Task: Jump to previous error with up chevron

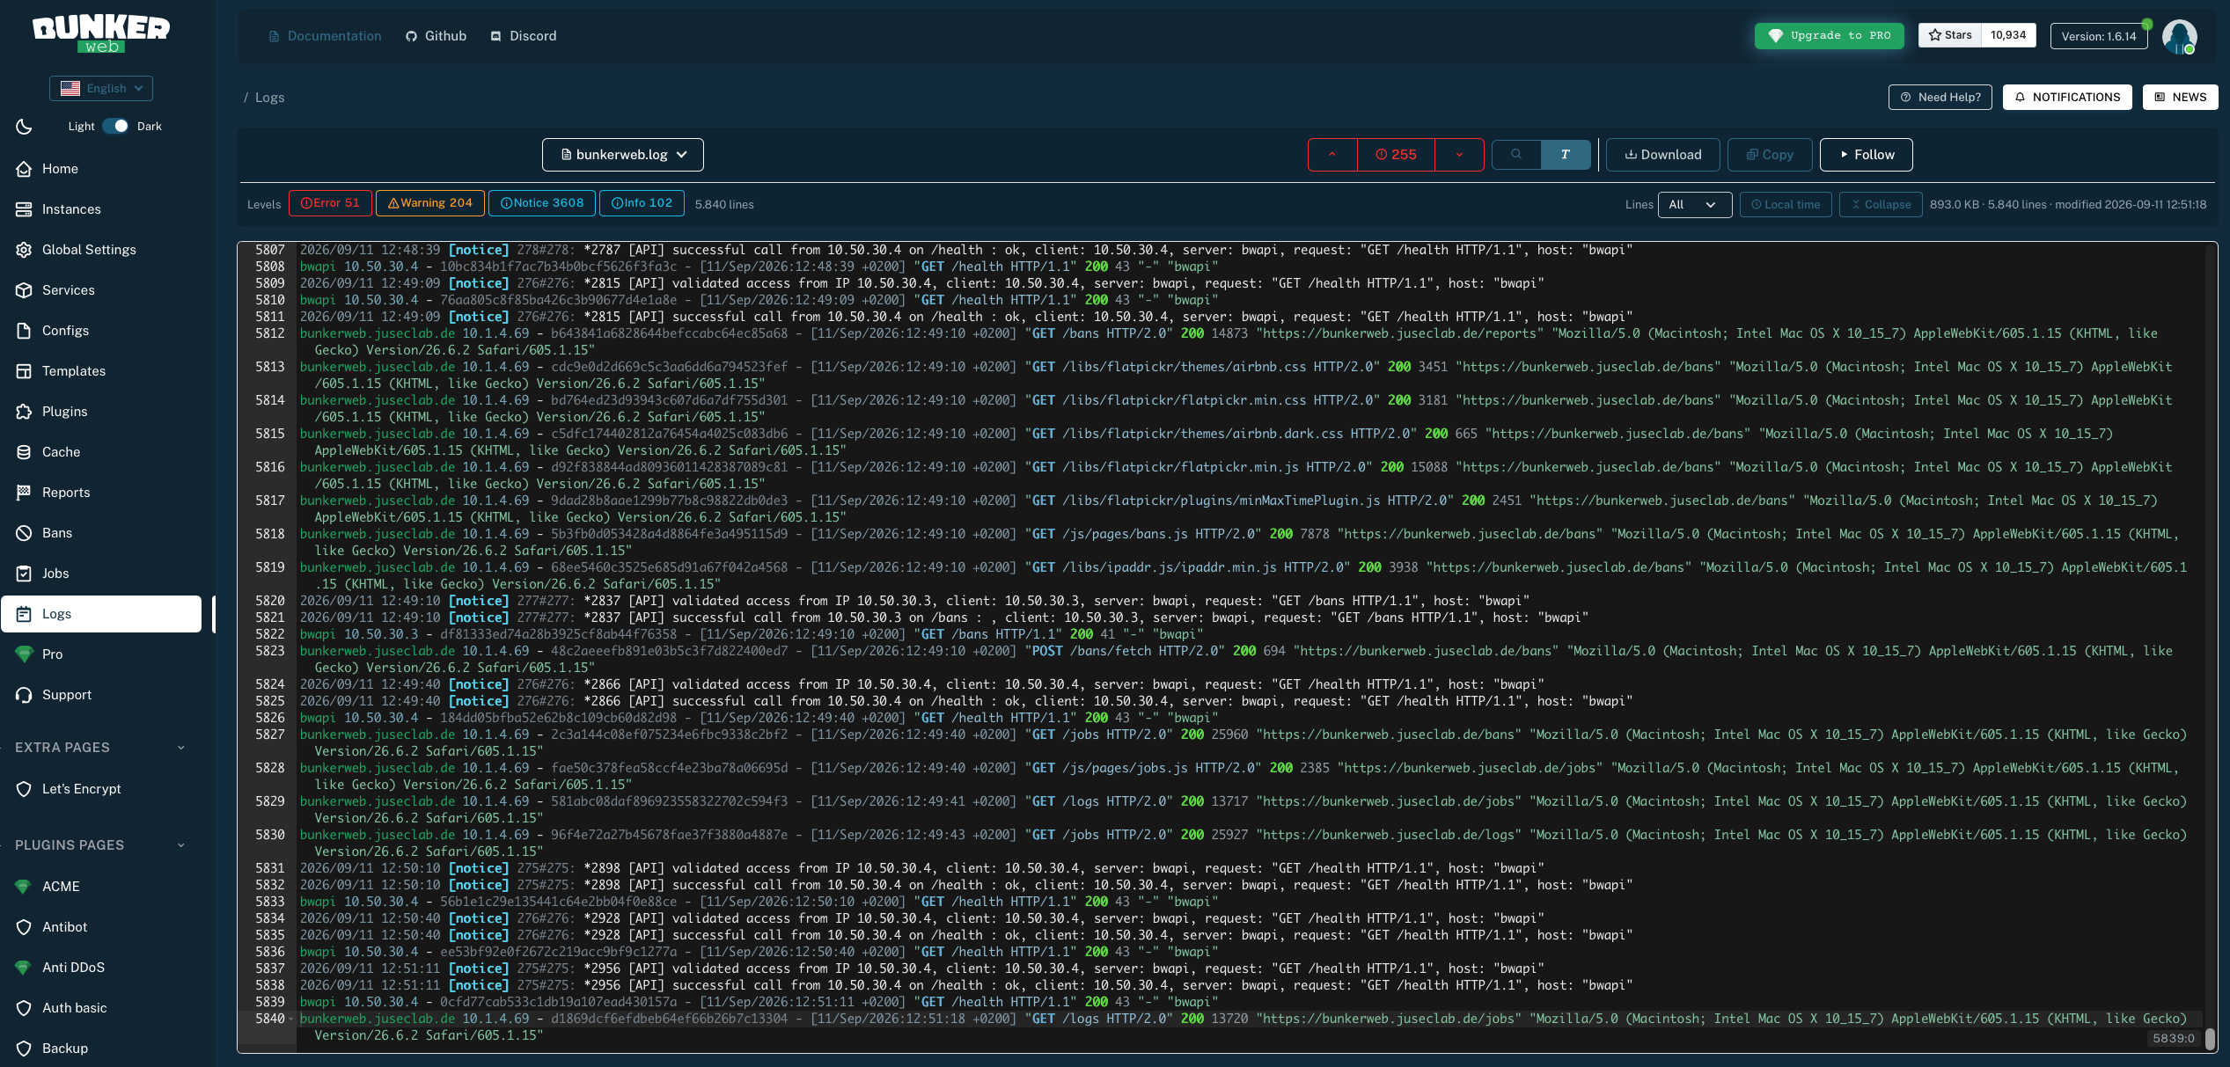Action: (x=1332, y=155)
